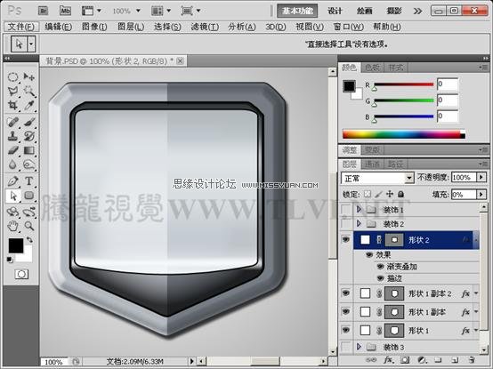The width and height of the screenshot is (493, 369).
Task: Select the Clone Stamp tool
Action: pos(12,136)
